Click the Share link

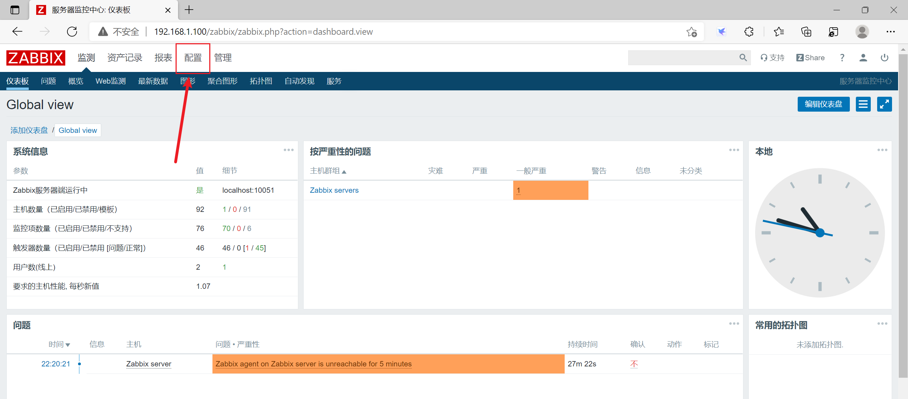[x=810, y=58]
